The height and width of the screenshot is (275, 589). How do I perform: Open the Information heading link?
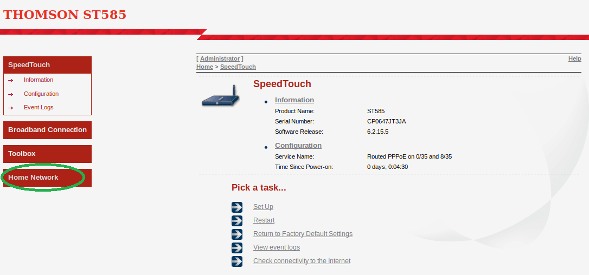click(x=294, y=100)
